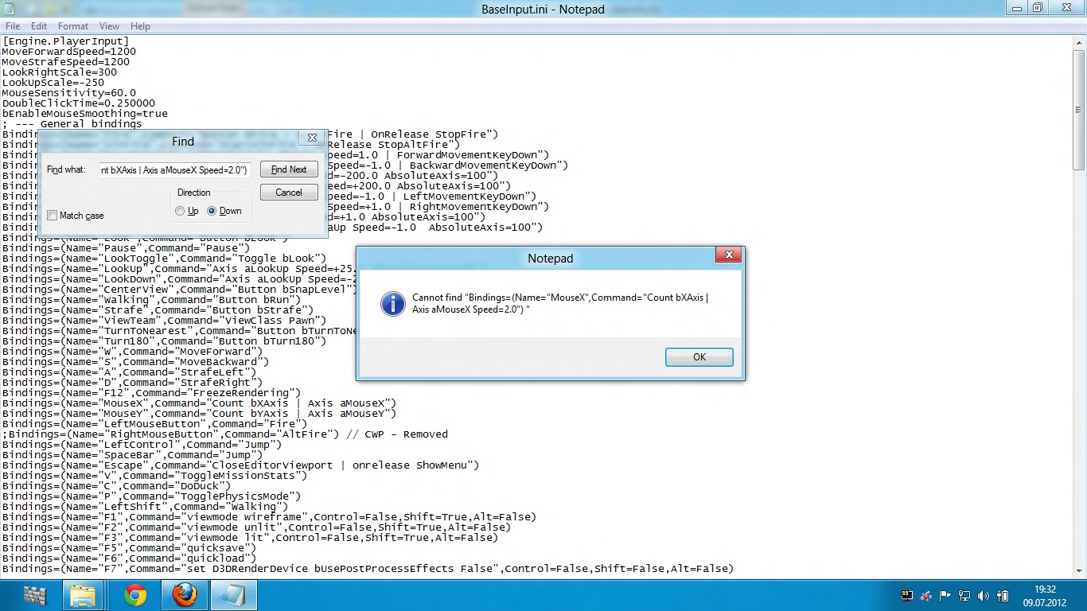Close the Notepad message dialog

pyautogui.click(x=728, y=255)
